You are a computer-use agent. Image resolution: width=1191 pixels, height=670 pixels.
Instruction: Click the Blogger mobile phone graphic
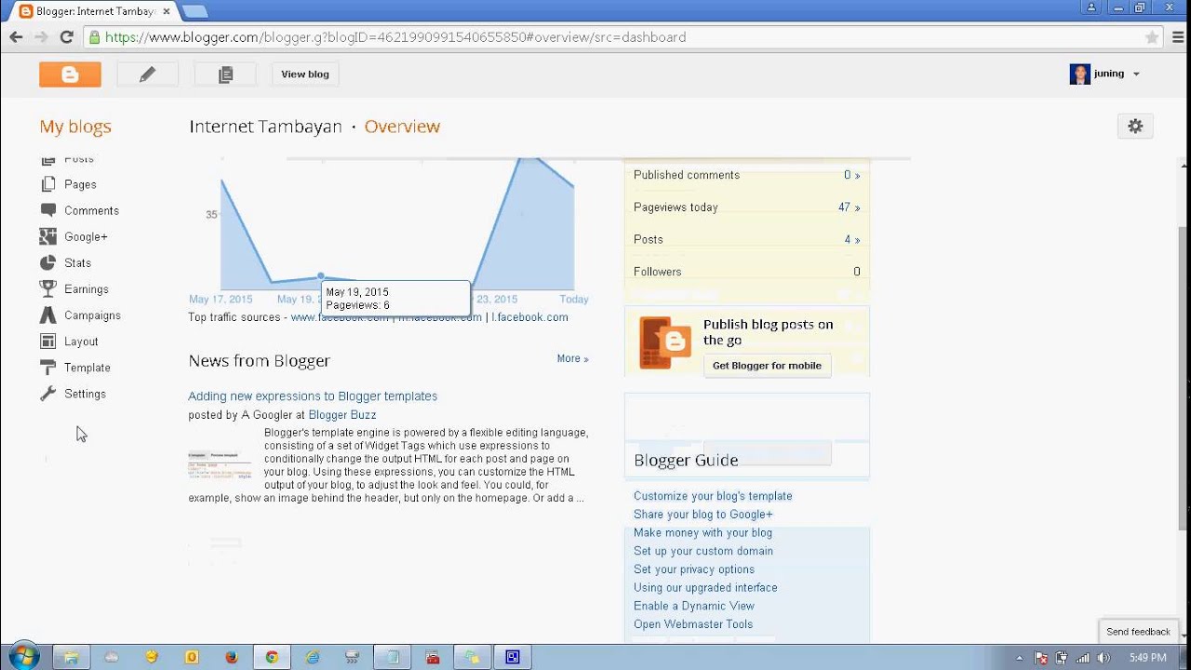pyautogui.click(x=664, y=342)
